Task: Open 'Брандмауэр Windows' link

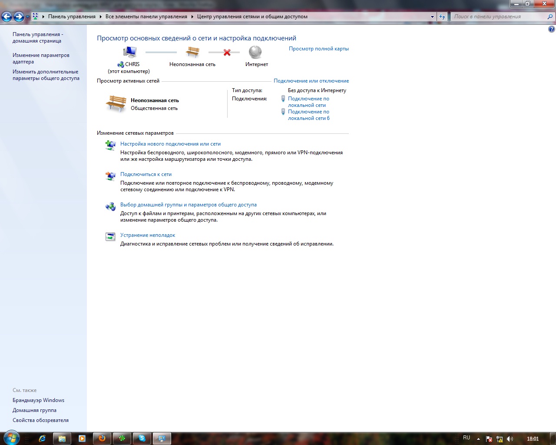Action: pyautogui.click(x=38, y=400)
